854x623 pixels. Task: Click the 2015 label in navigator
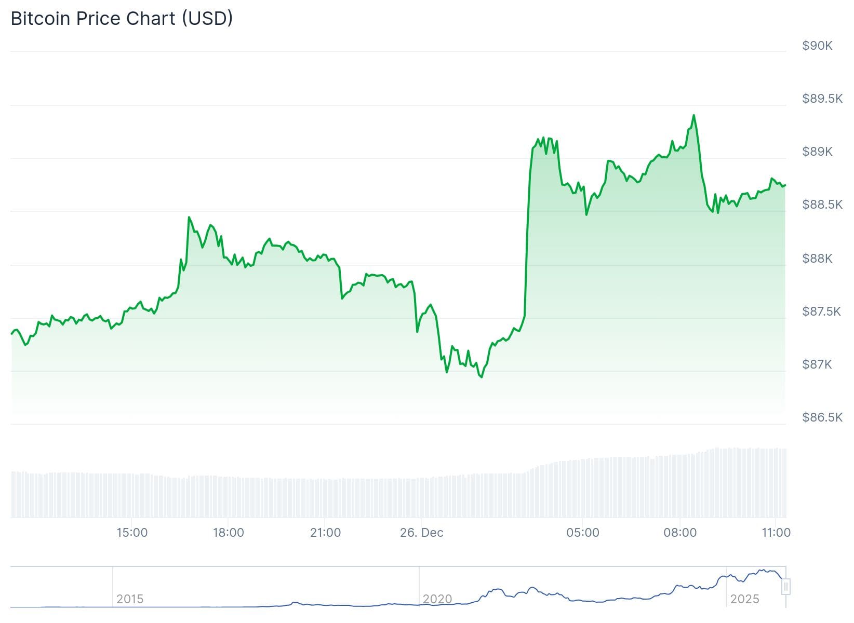pyautogui.click(x=129, y=599)
